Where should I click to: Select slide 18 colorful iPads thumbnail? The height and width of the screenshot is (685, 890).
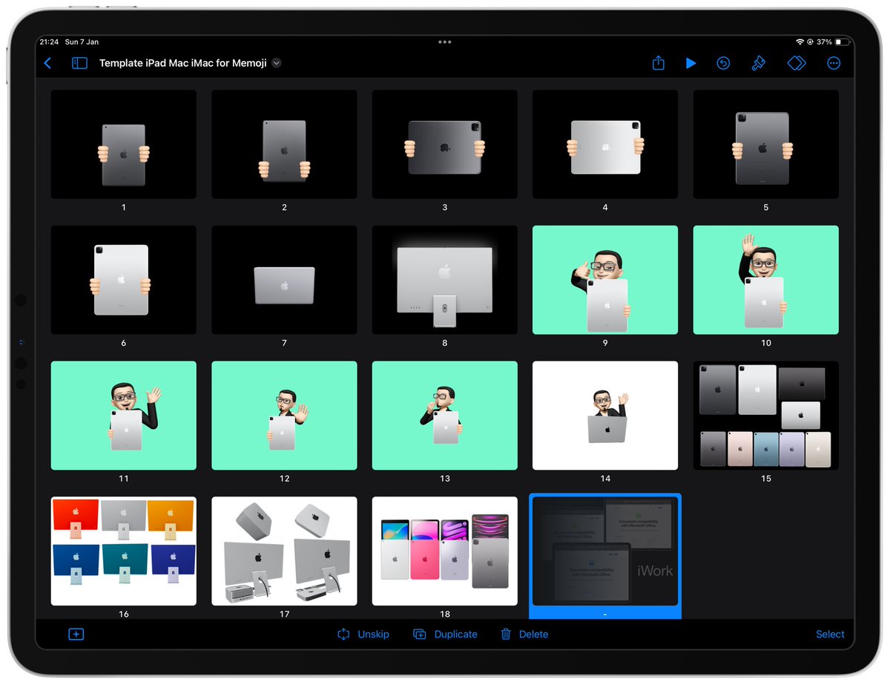(x=445, y=551)
